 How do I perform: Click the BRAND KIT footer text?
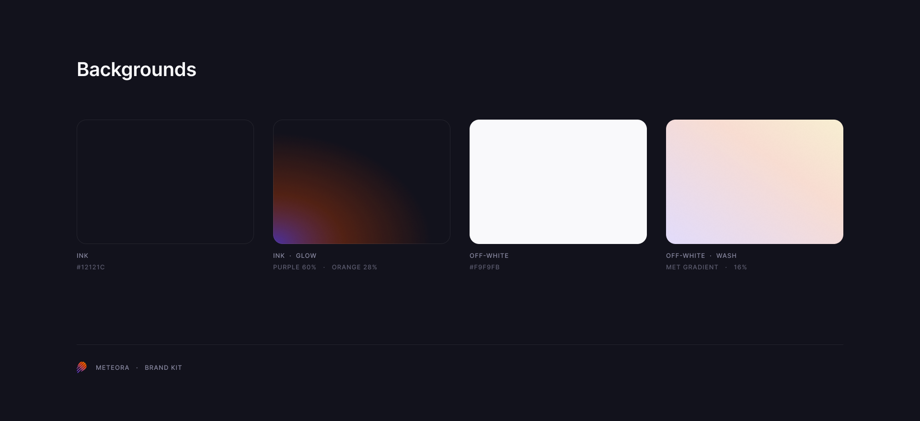(x=163, y=368)
